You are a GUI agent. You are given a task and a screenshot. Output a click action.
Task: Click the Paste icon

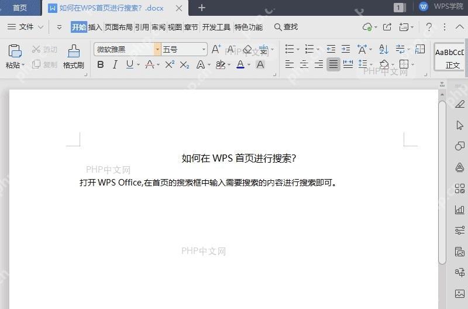(x=15, y=50)
